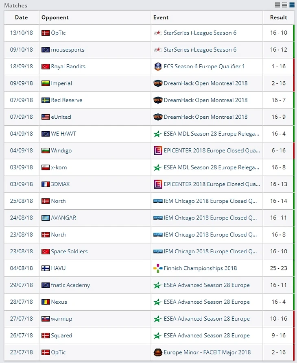Screen dimensions: 297x363
Task: Click the Denmark flag next to OpTic 13/10/18
Action: (x=46, y=33)
